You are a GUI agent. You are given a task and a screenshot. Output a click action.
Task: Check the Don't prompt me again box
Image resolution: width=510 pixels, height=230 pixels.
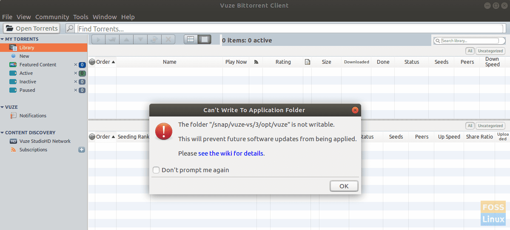[157, 170]
